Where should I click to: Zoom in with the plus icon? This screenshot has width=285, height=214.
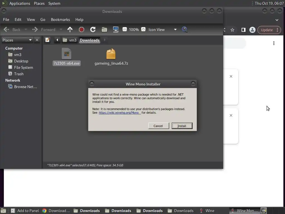coord(143,29)
